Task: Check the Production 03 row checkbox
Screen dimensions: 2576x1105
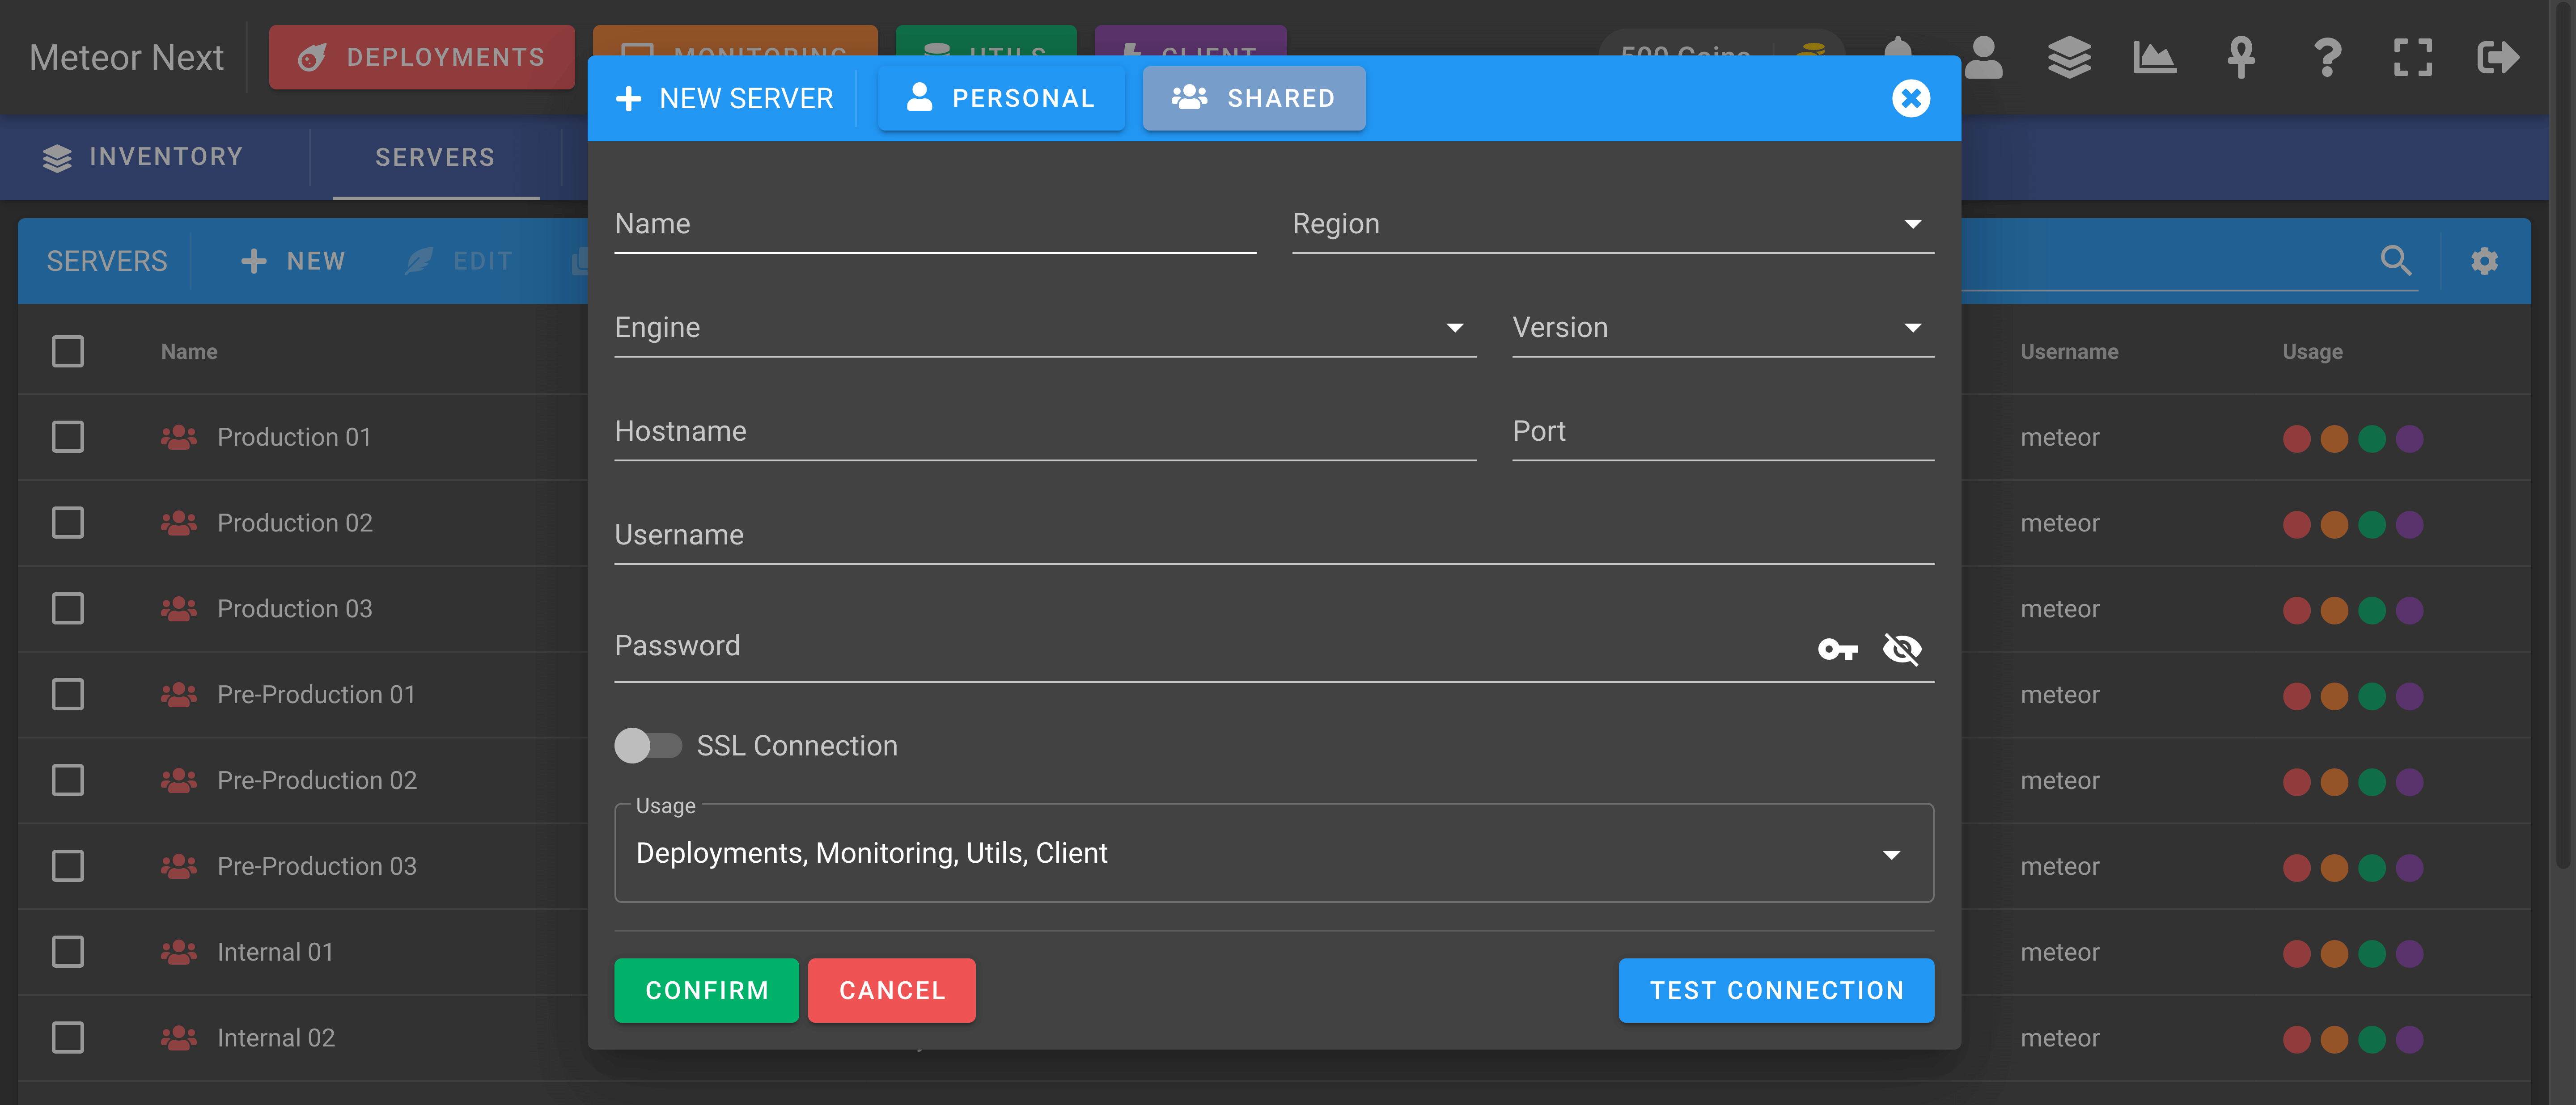Action: (x=68, y=608)
